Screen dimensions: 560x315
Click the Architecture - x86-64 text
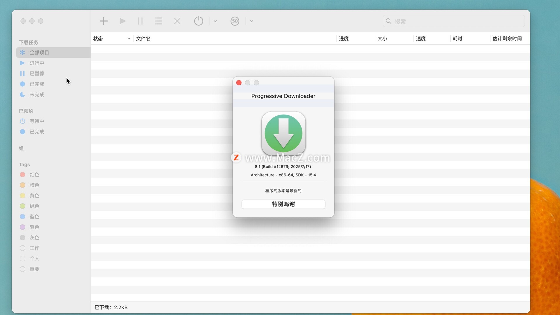[x=283, y=175]
